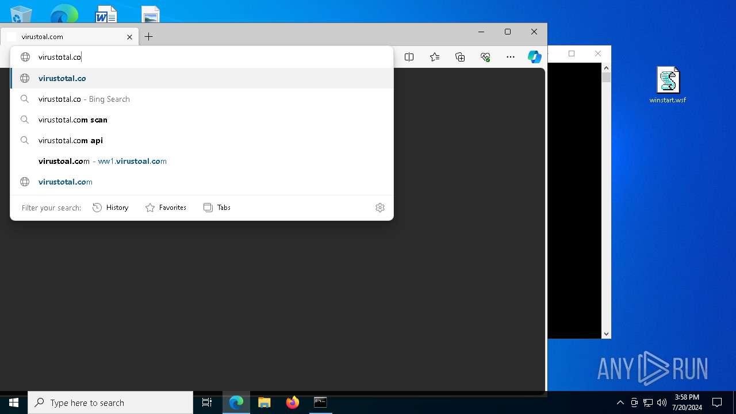736x414 pixels.
Task: Open Word document desktop icon
Action: 106,14
